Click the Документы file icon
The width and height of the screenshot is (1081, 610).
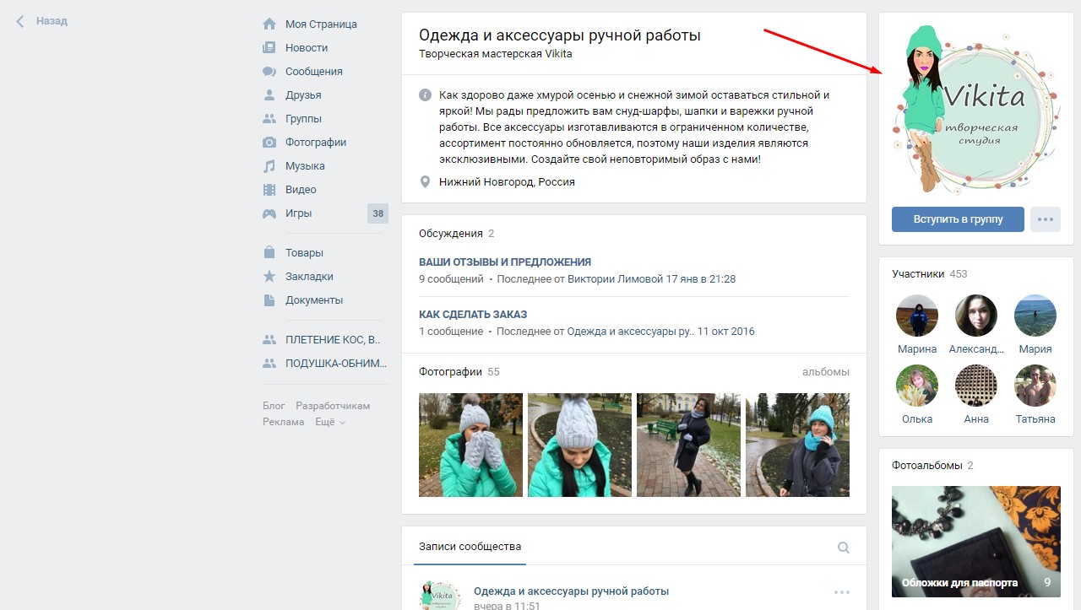point(269,300)
